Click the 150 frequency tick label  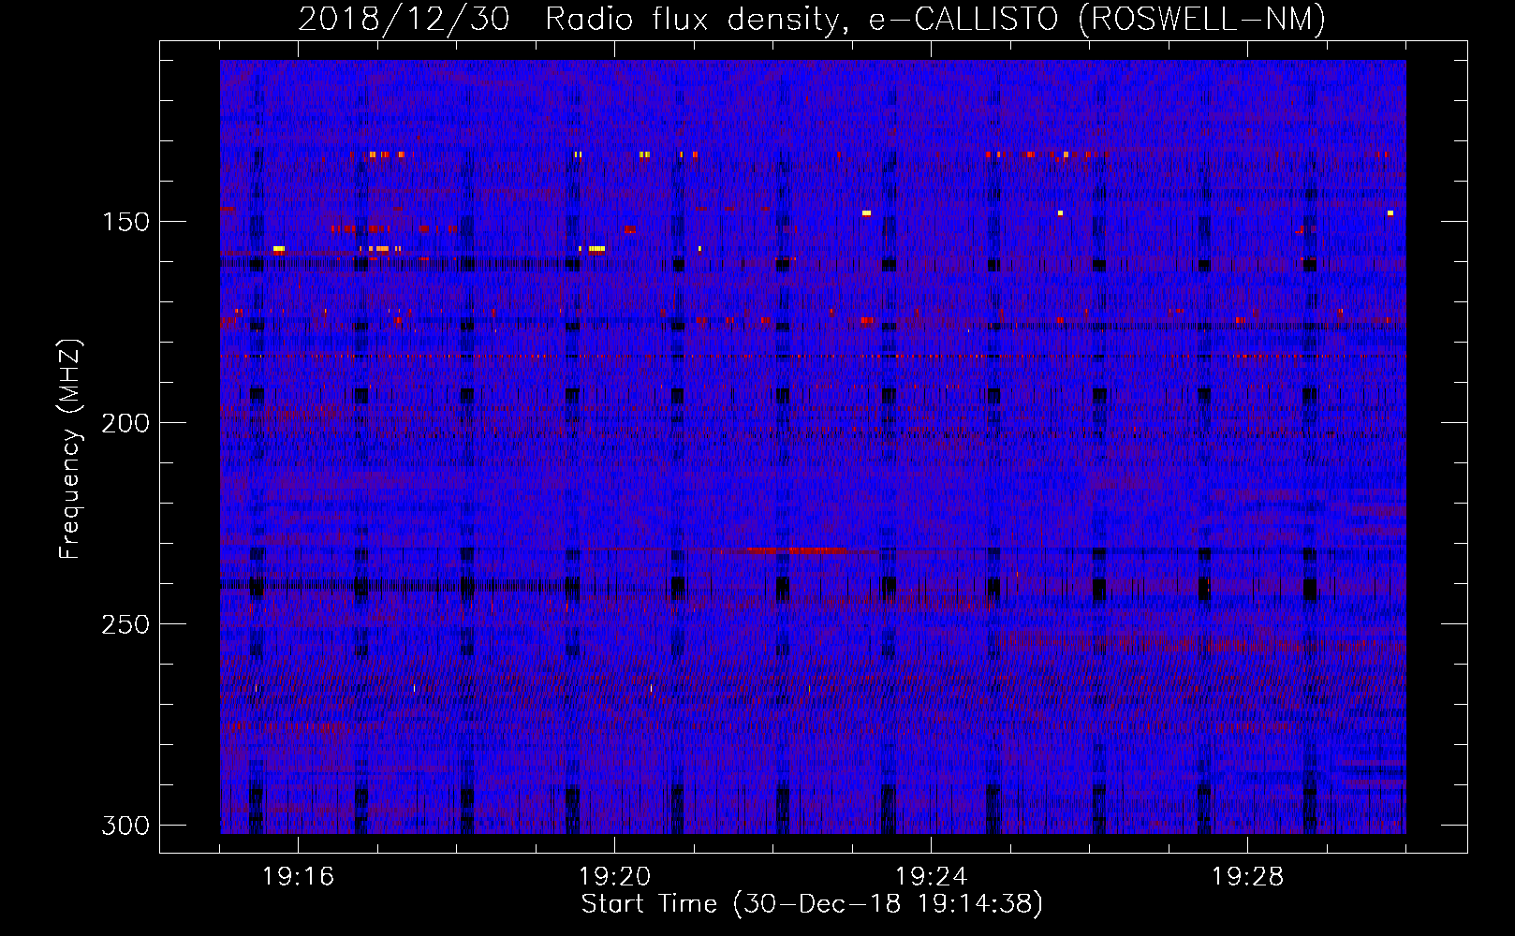[125, 222]
